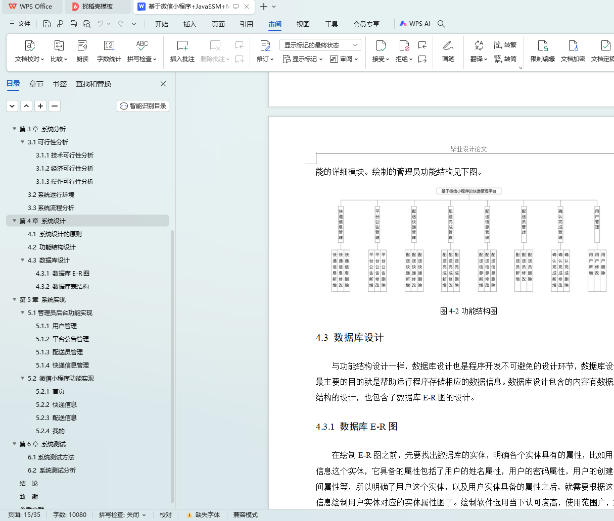Convert text with 转繁 button
This screenshot has height=521, width=614.
click(x=505, y=45)
